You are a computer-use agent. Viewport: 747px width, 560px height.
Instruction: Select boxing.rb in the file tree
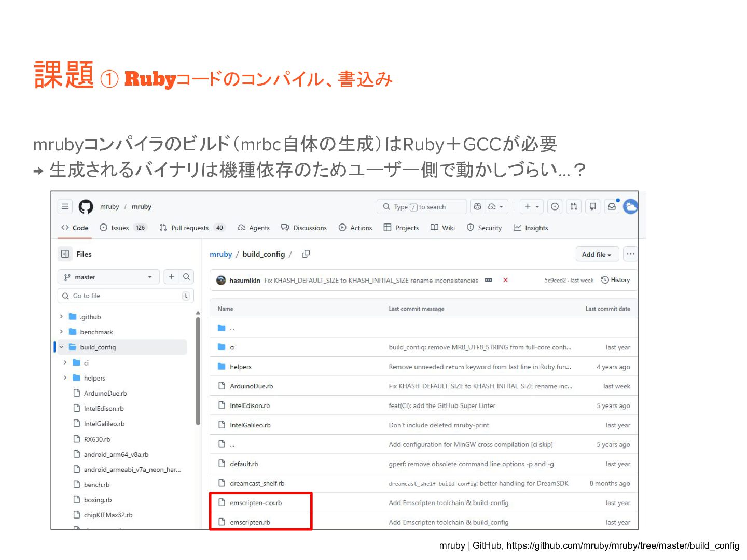point(98,500)
